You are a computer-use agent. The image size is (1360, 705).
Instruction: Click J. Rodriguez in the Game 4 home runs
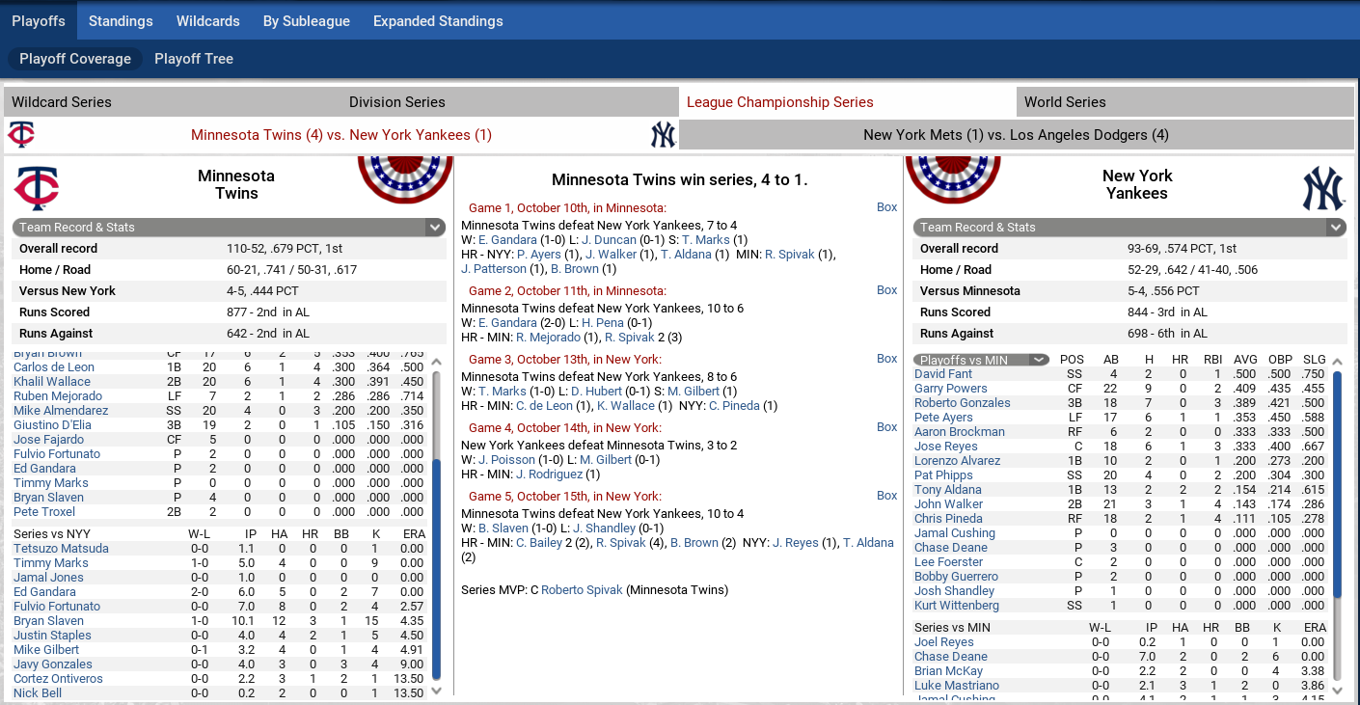550,475
